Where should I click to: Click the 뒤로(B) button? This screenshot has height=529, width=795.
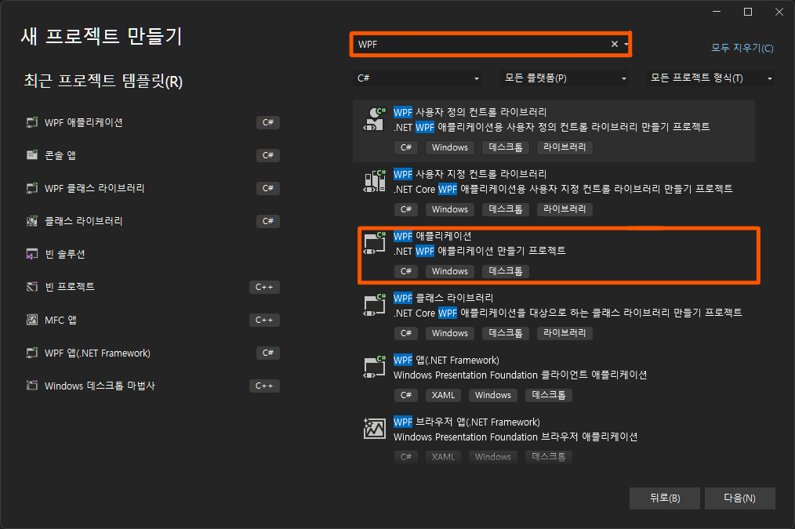click(665, 498)
